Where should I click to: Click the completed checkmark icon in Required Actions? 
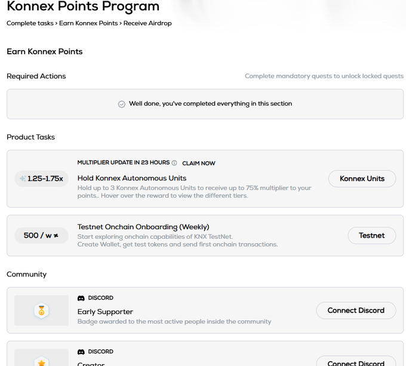121,104
